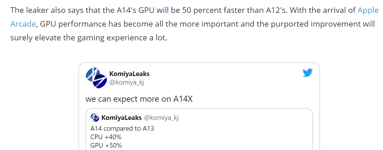Screen dimensions: 383x150
Task: Click the Twitter bird logo icon
Action: coord(307,73)
